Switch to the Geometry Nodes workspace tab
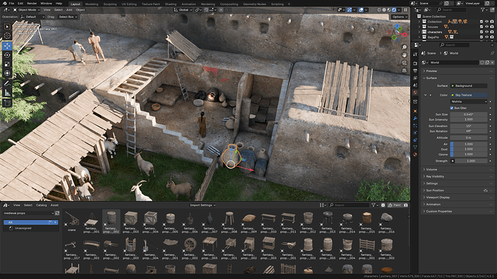 [x=254, y=4]
